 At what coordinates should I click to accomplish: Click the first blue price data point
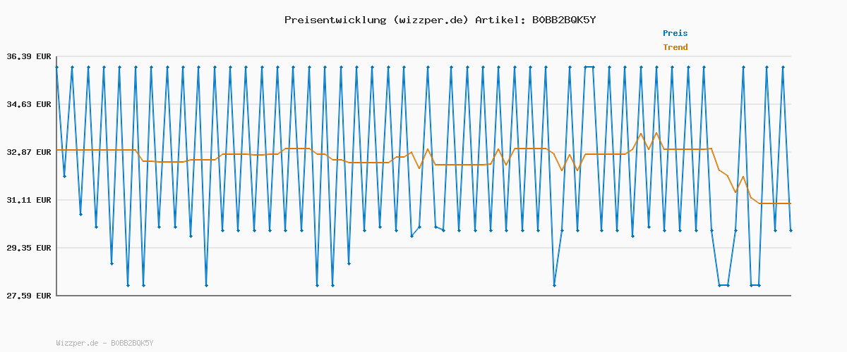pyautogui.click(x=56, y=67)
